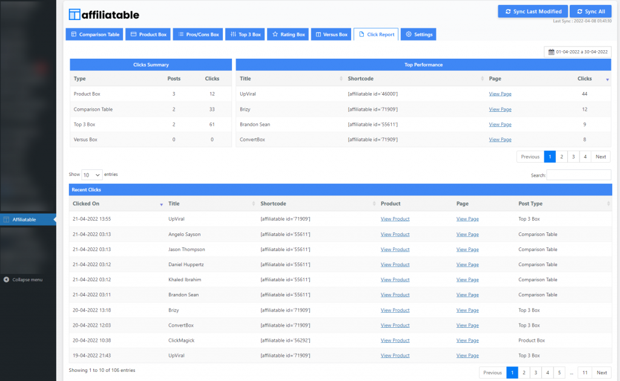
Task: Click the calendar icon in date range
Action: [551, 52]
